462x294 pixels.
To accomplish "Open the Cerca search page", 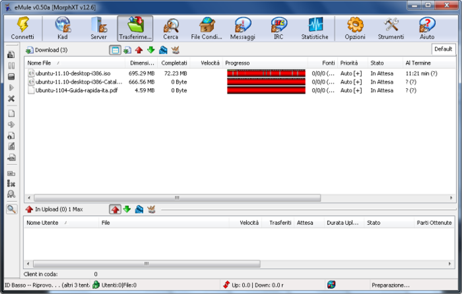I will 171,28.
